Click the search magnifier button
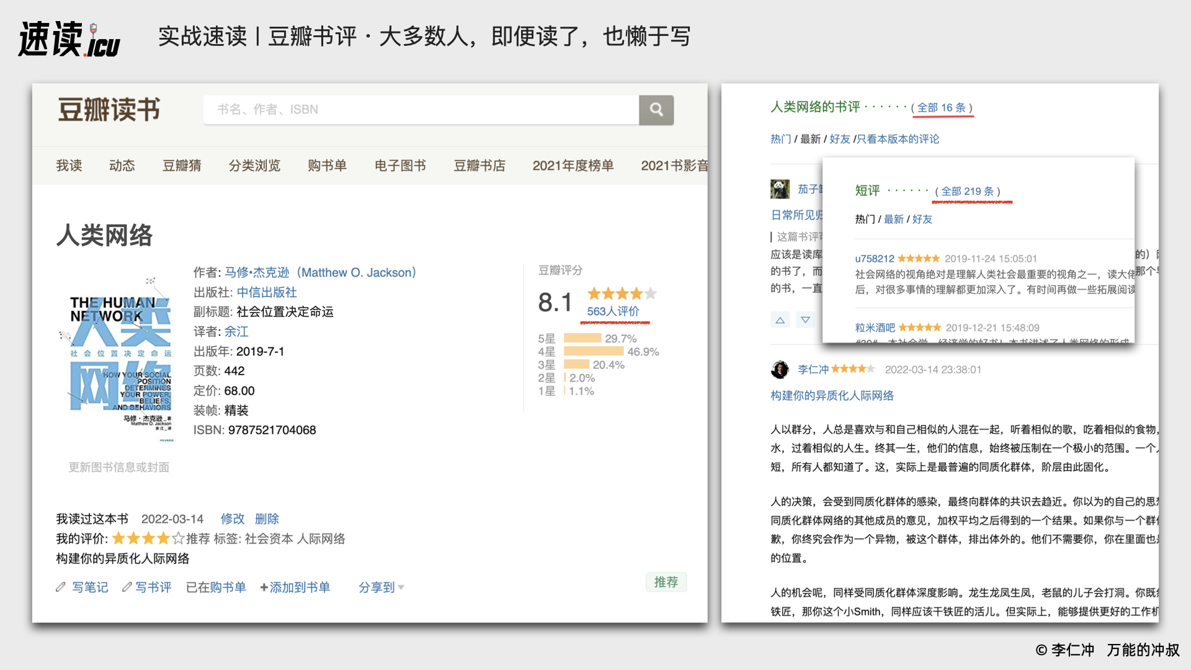1191x670 pixels. tap(656, 110)
